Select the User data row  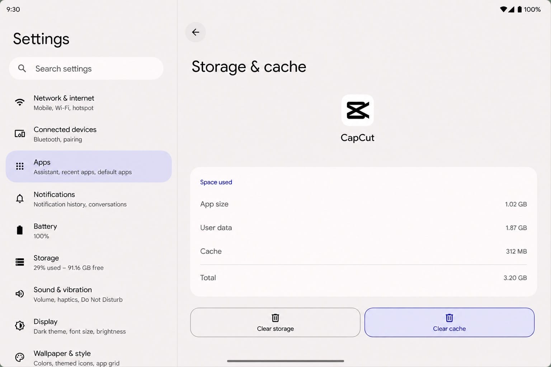[x=363, y=228]
